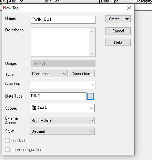Toggle the Open Configuration checkbox

[7, 150]
